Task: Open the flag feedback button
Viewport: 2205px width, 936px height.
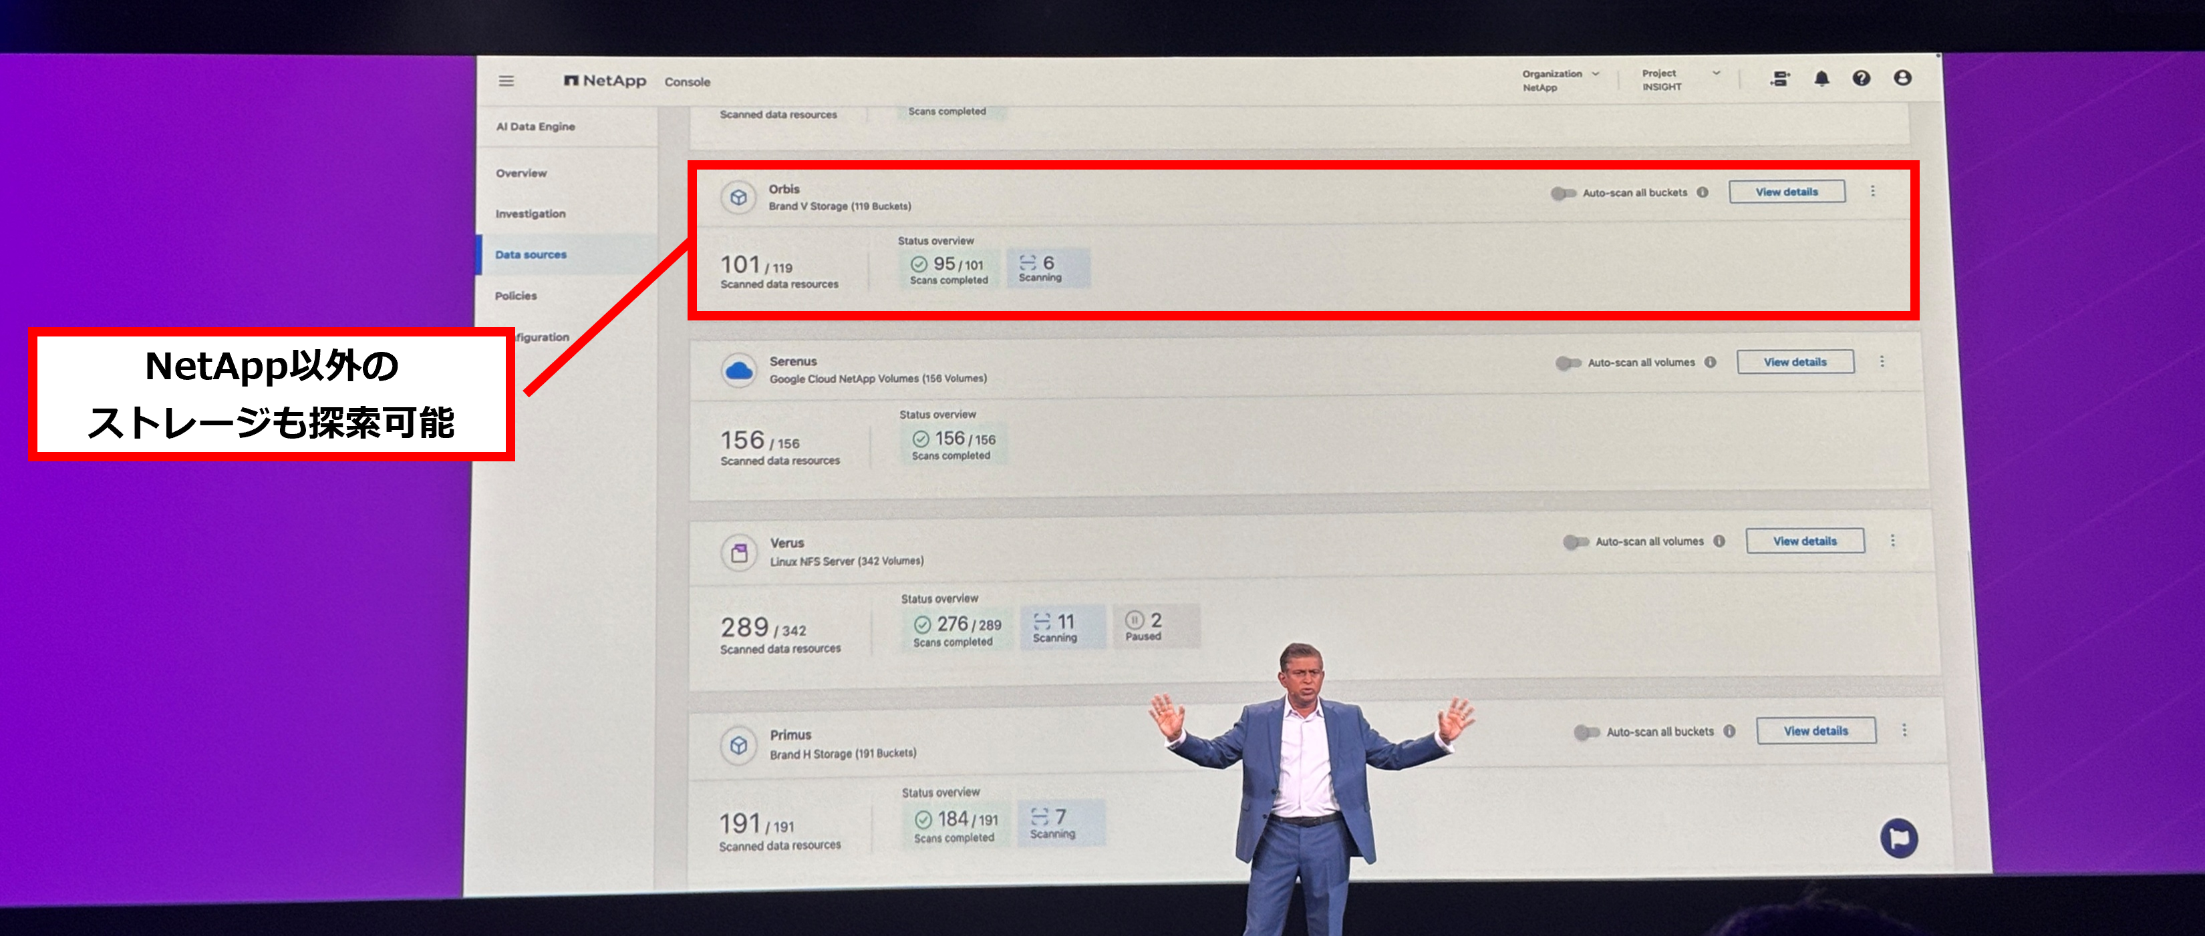Action: pos(1898,838)
